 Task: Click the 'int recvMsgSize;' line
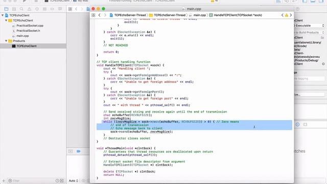pos(117,118)
